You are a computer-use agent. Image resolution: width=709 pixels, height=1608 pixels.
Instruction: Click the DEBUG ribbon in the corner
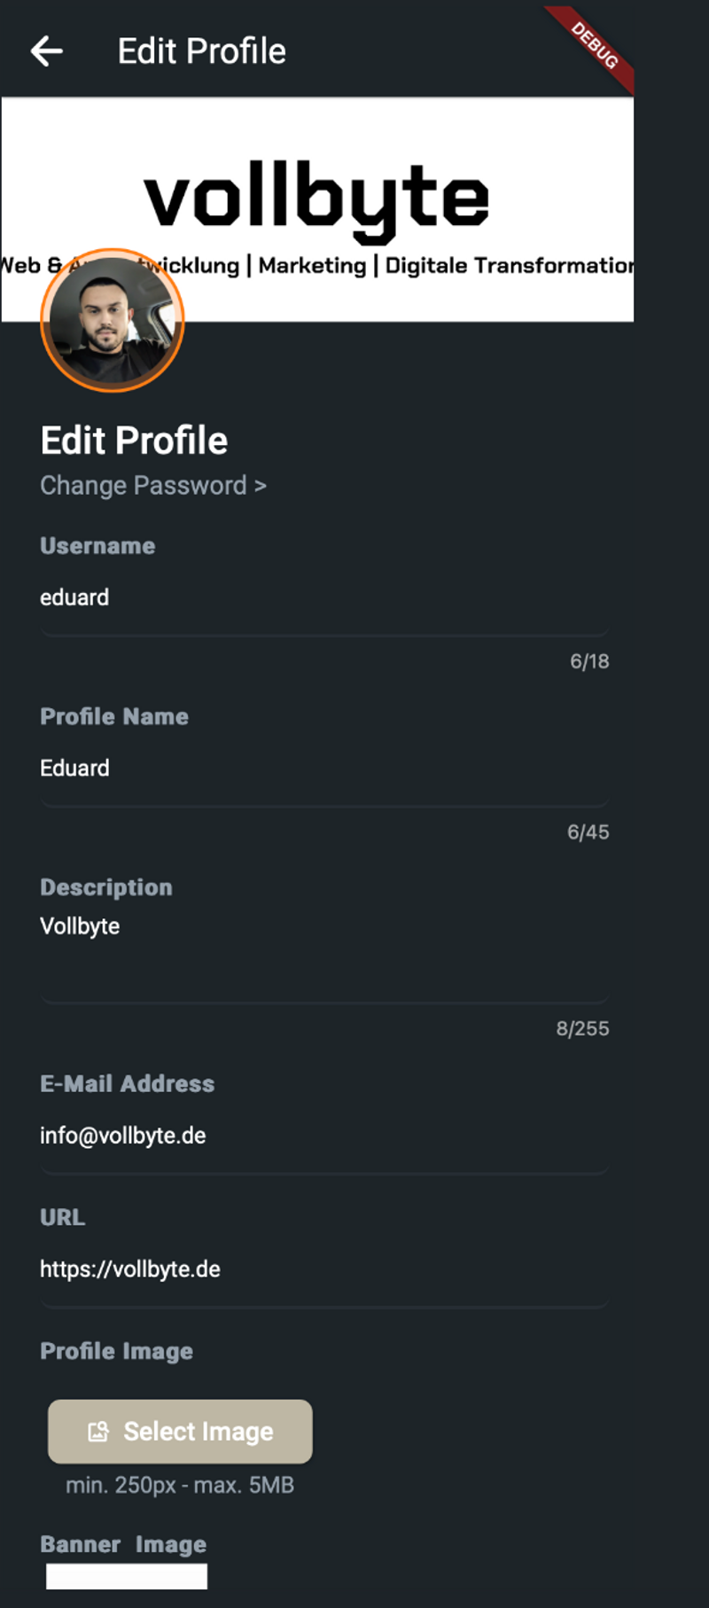(x=595, y=45)
